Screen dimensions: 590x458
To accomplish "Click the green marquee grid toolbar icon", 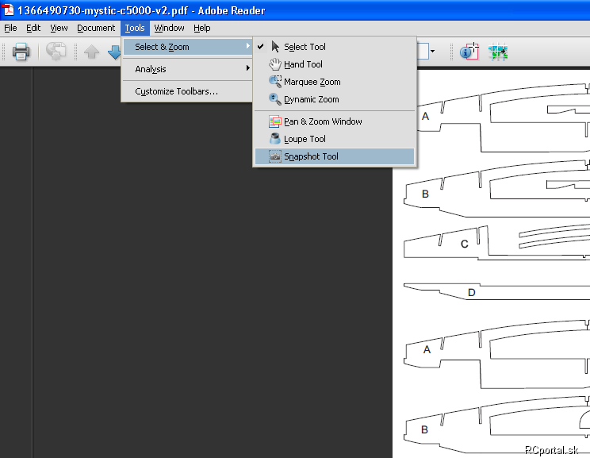I will pyautogui.click(x=498, y=52).
